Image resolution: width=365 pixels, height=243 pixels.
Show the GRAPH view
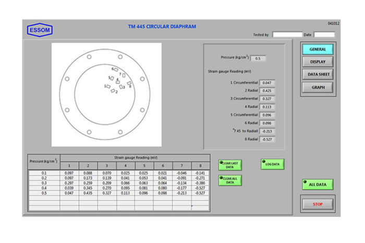click(318, 87)
